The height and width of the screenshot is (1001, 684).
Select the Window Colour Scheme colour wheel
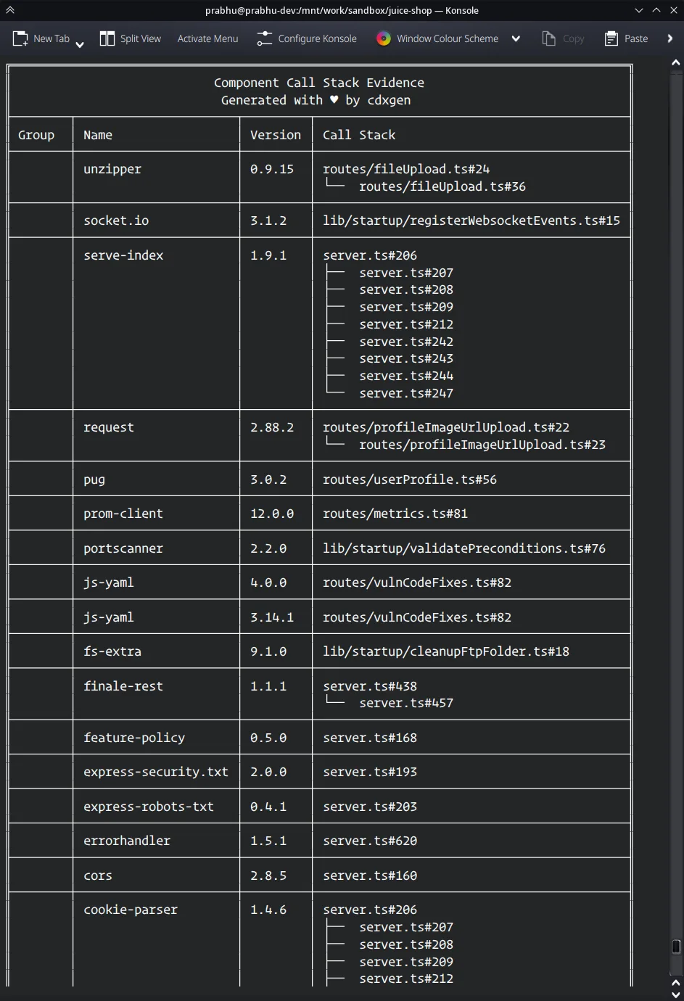click(x=382, y=38)
